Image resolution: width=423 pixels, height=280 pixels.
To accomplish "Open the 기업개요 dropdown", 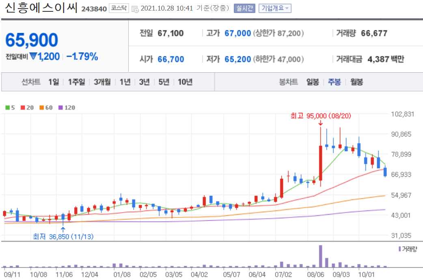I will click(x=274, y=7).
